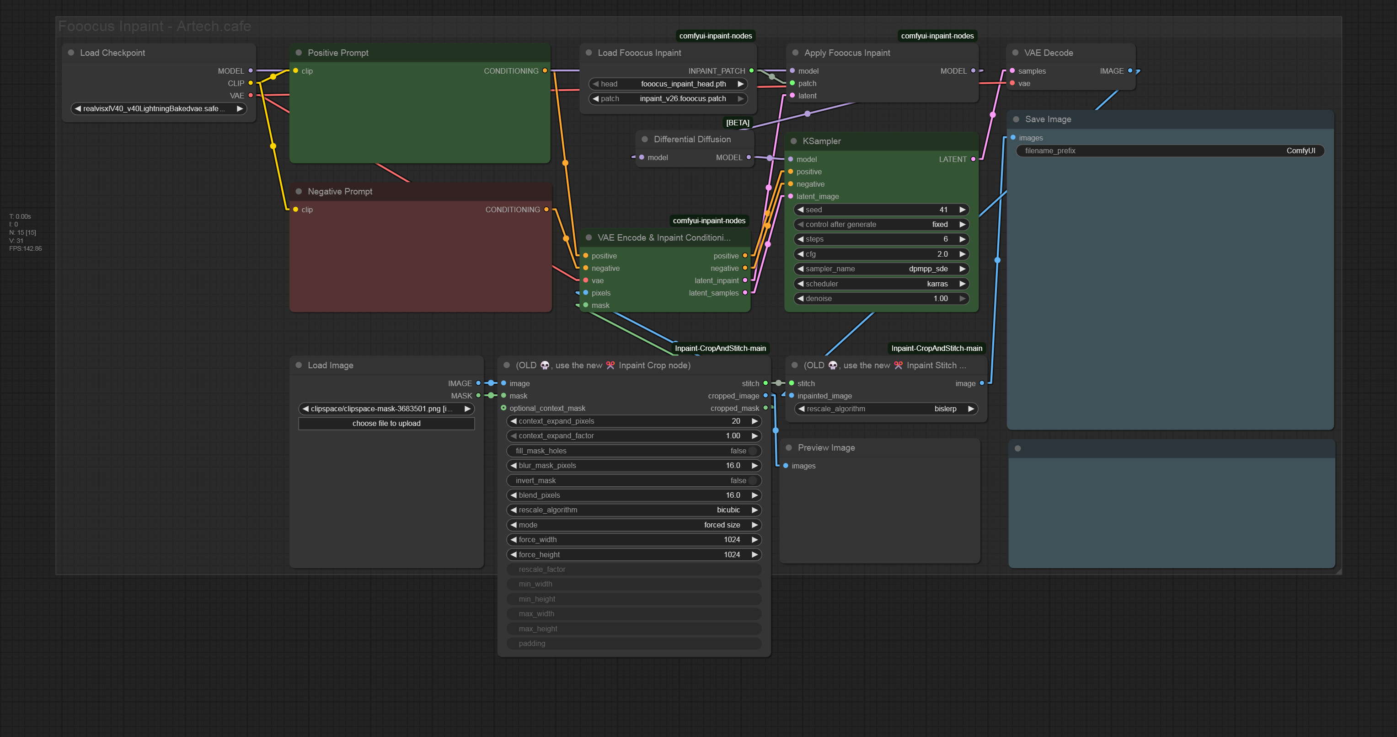Screen dimensions: 1397x737
Task: Click the Preview Image node collapse dot
Action: 788,448
